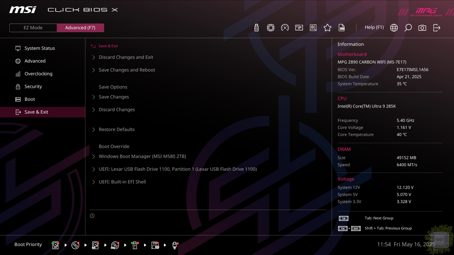Click the Advanced gear icon in sidebar

pos(18,61)
